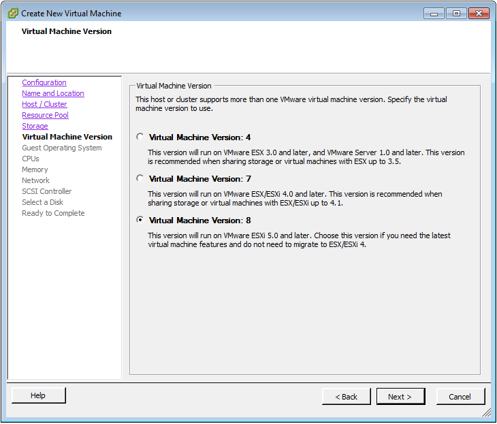Click the SCSI Controller step label
The image size is (497, 424).
pyautogui.click(x=46, y=191)
